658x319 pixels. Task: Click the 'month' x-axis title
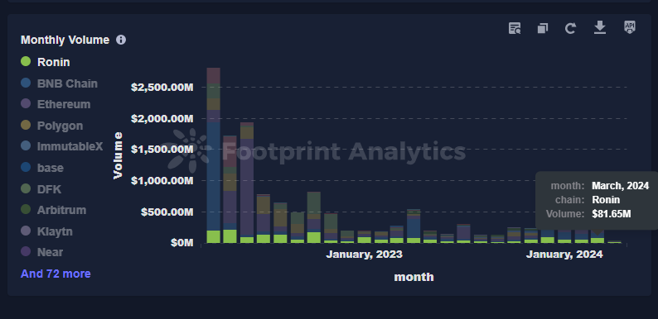point(414,277)
